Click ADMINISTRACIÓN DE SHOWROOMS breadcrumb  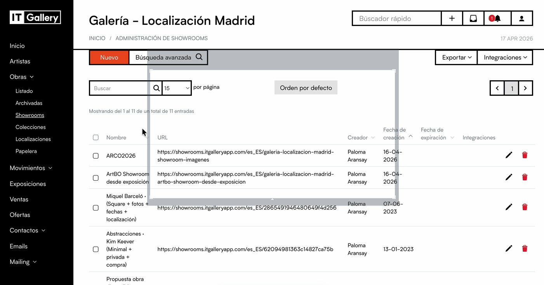162,38
